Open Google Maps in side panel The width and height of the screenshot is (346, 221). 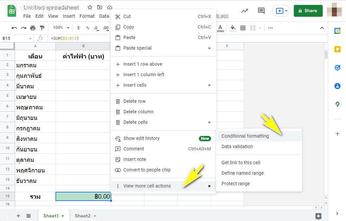[x=337, y=104]
